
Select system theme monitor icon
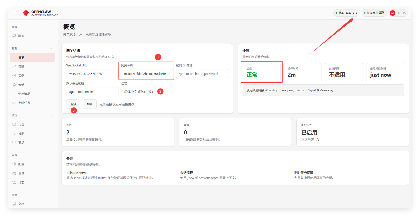click(x=392, y=13)
